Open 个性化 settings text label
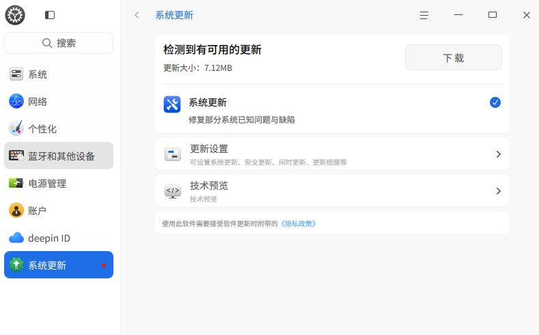Screen dimensions: 539x335 [x=42, y=129]
